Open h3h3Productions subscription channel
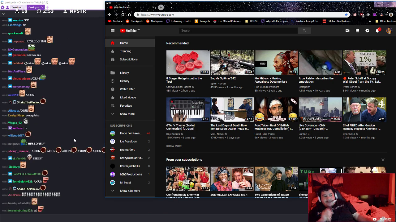This screenshot has width=396, height=222. (x=130, y=174)
